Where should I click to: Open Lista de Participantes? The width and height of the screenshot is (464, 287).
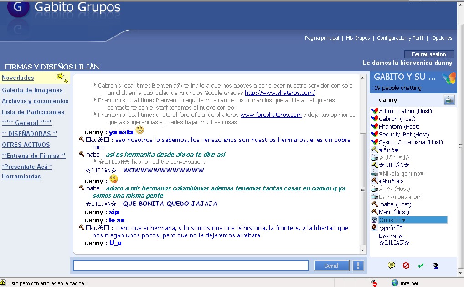[x=33, y=112]
